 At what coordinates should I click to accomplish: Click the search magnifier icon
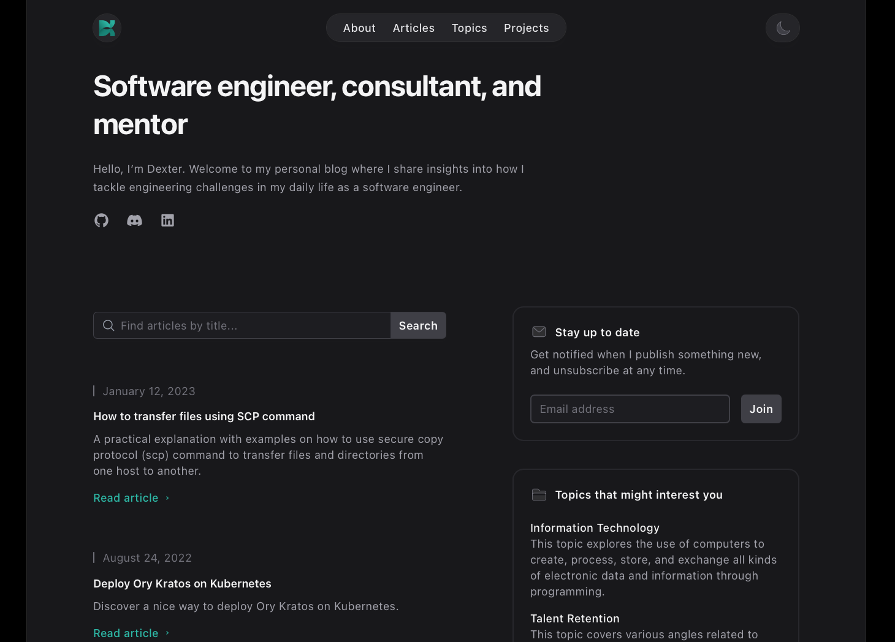tap(109, 326)
